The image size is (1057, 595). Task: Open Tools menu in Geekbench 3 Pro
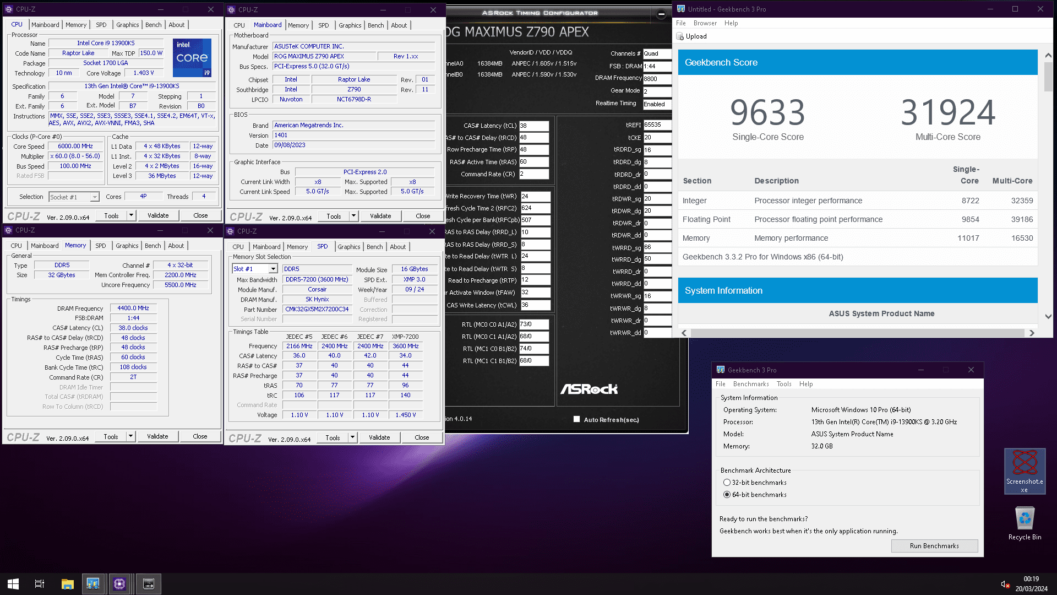point(784,384)
